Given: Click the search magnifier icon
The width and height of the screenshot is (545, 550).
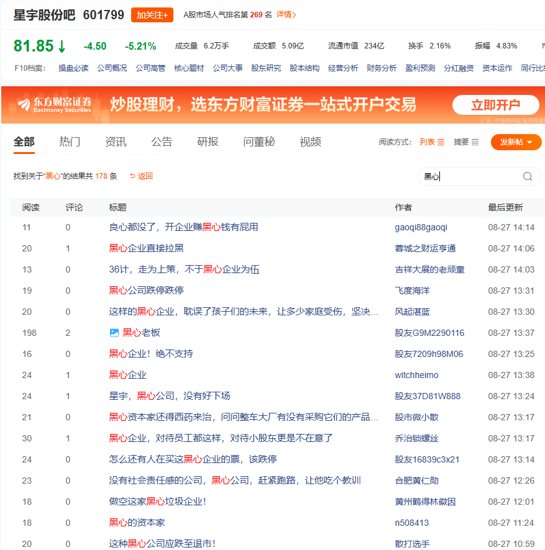Looking at the screenshot, I should pyautogui.click(x=528, y=176).
